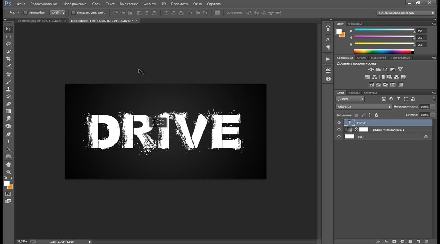Select the Quick Selection tool
The width and height of the screenshot is (440, 244).
(8, 51)
